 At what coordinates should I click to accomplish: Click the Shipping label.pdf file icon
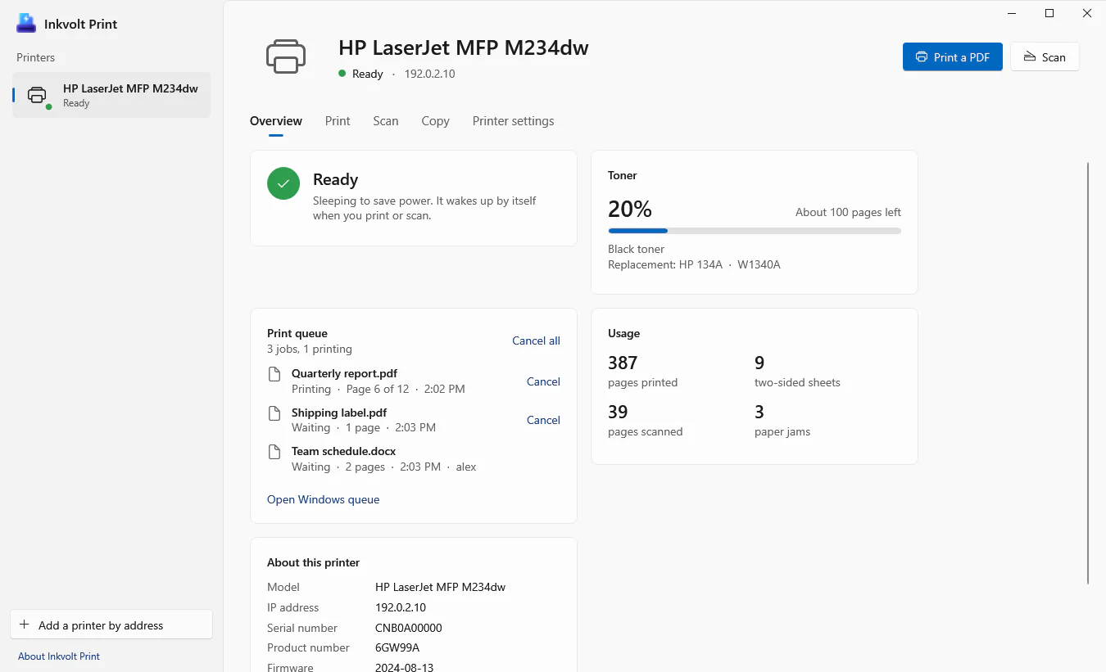click(275, 413)
